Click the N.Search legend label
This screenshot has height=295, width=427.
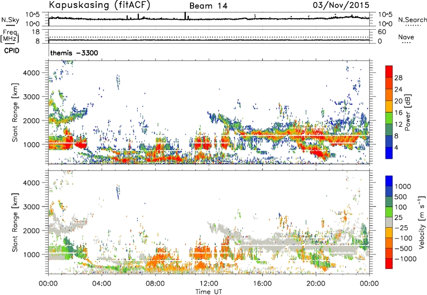tap(412, 20)
